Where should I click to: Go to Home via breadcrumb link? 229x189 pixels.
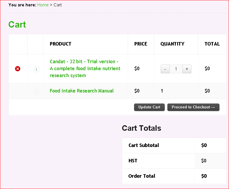(x=43, y=5)
